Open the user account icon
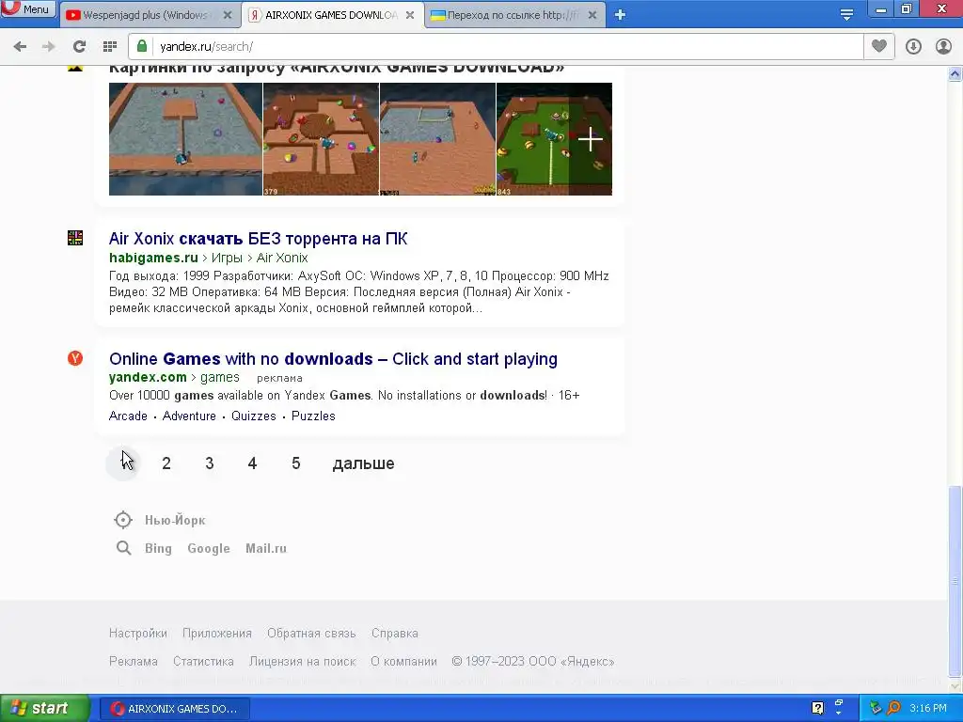 pyautogui.click(x=943, y=46)
